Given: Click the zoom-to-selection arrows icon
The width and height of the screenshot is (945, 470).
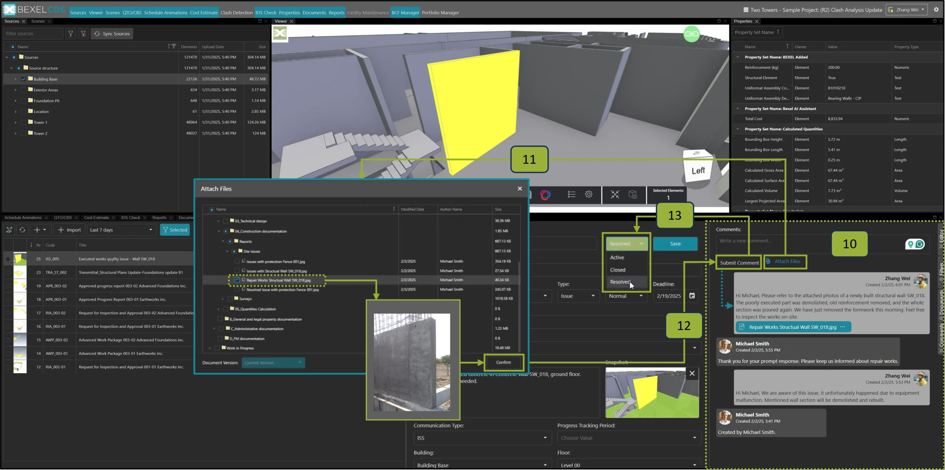Looking at the screenshot, I should click(x=615, y=194).
